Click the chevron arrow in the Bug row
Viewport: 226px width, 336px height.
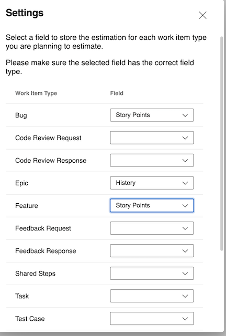pos(185,115)
